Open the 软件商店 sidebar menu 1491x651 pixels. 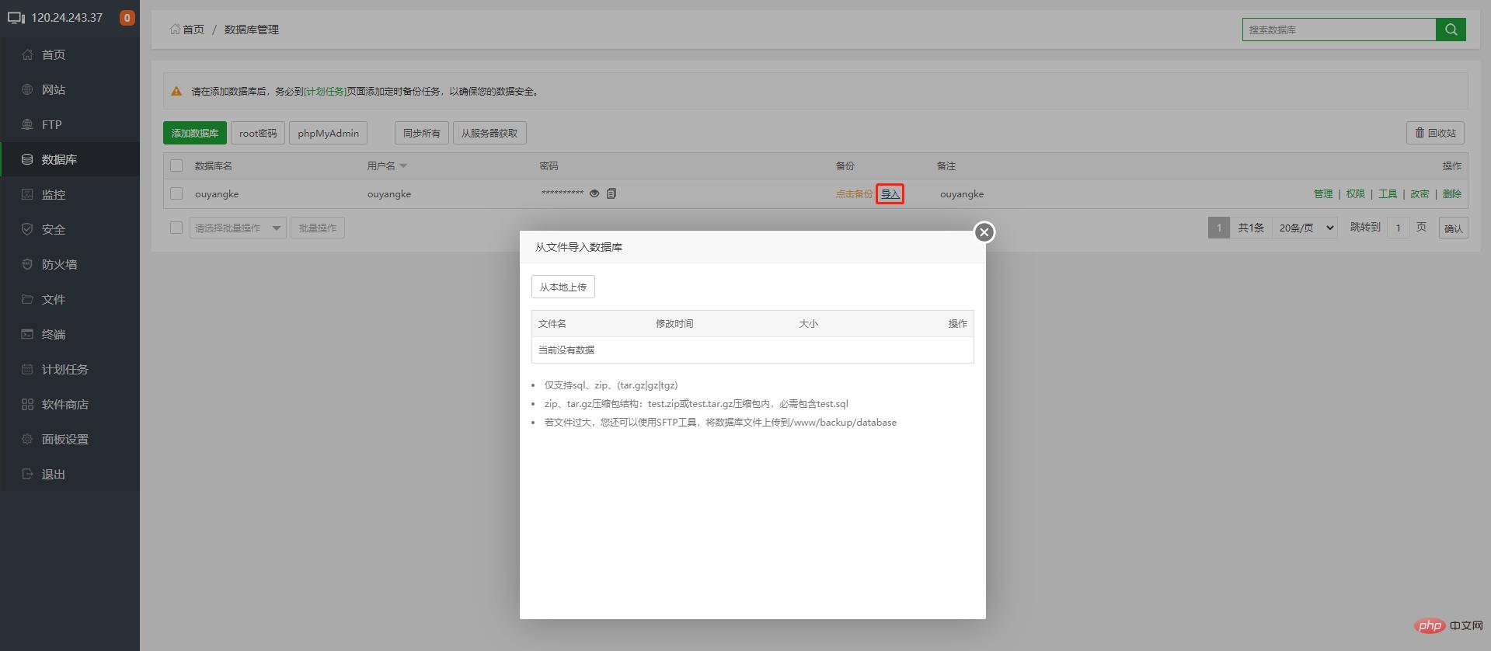pyautogui.click(x=64, y=404)
